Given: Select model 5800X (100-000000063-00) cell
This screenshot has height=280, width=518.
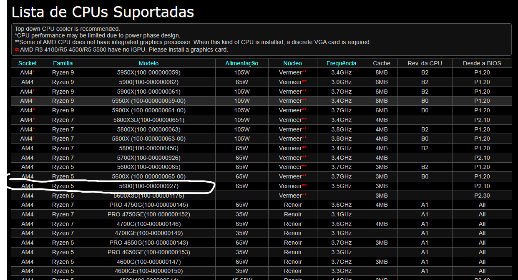Looking at the screenshot, I should pos(149,139).
